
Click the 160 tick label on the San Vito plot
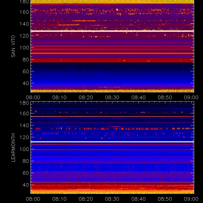[x=24, y=12]
